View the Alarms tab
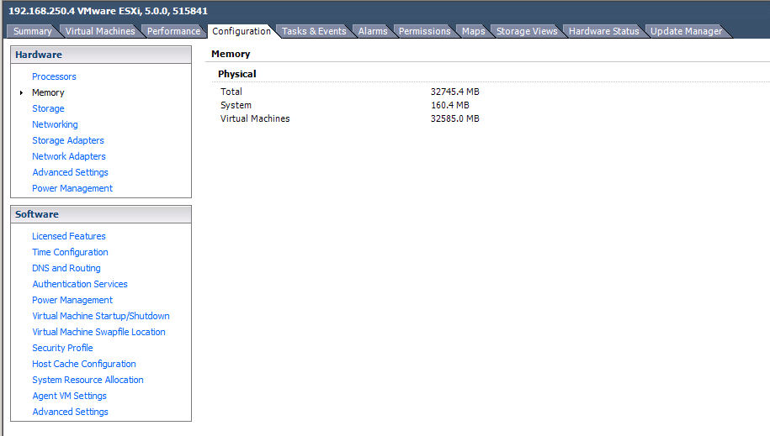This screenshot has height=436, width=770. coord(373,31)
